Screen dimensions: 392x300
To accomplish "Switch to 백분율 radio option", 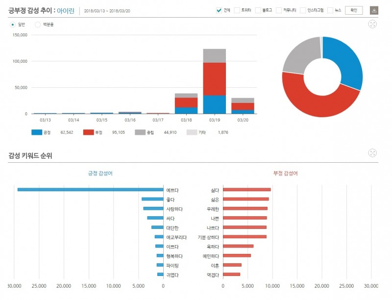I will [x=38, y=24].
